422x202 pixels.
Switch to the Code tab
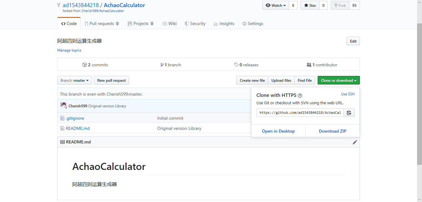[69, 23]
